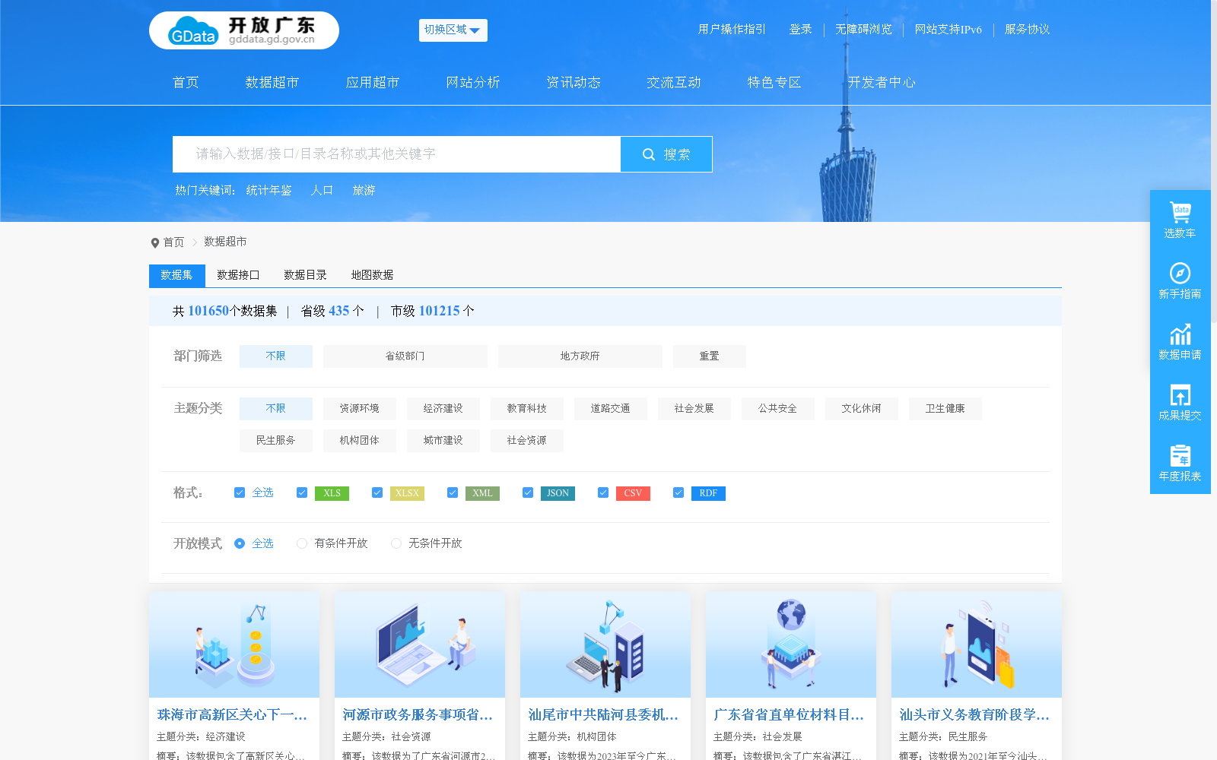1217x760 pixels.
Task: Disable the JSON format checkbox
Action: (528, 492)
